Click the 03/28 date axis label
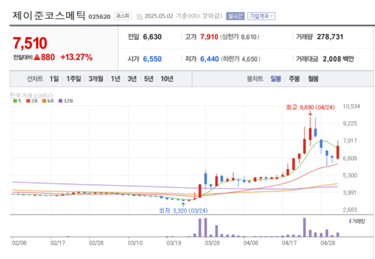This screenshot has height=259, width=375. [212, 243]
